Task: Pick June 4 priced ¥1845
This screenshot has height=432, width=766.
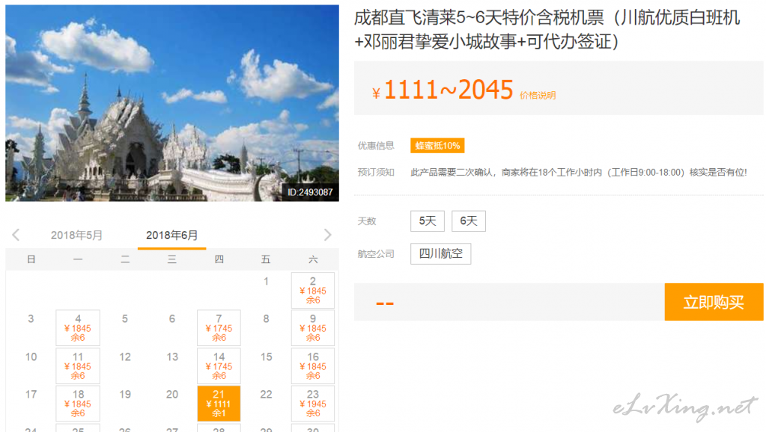Action: coord(78,327)
